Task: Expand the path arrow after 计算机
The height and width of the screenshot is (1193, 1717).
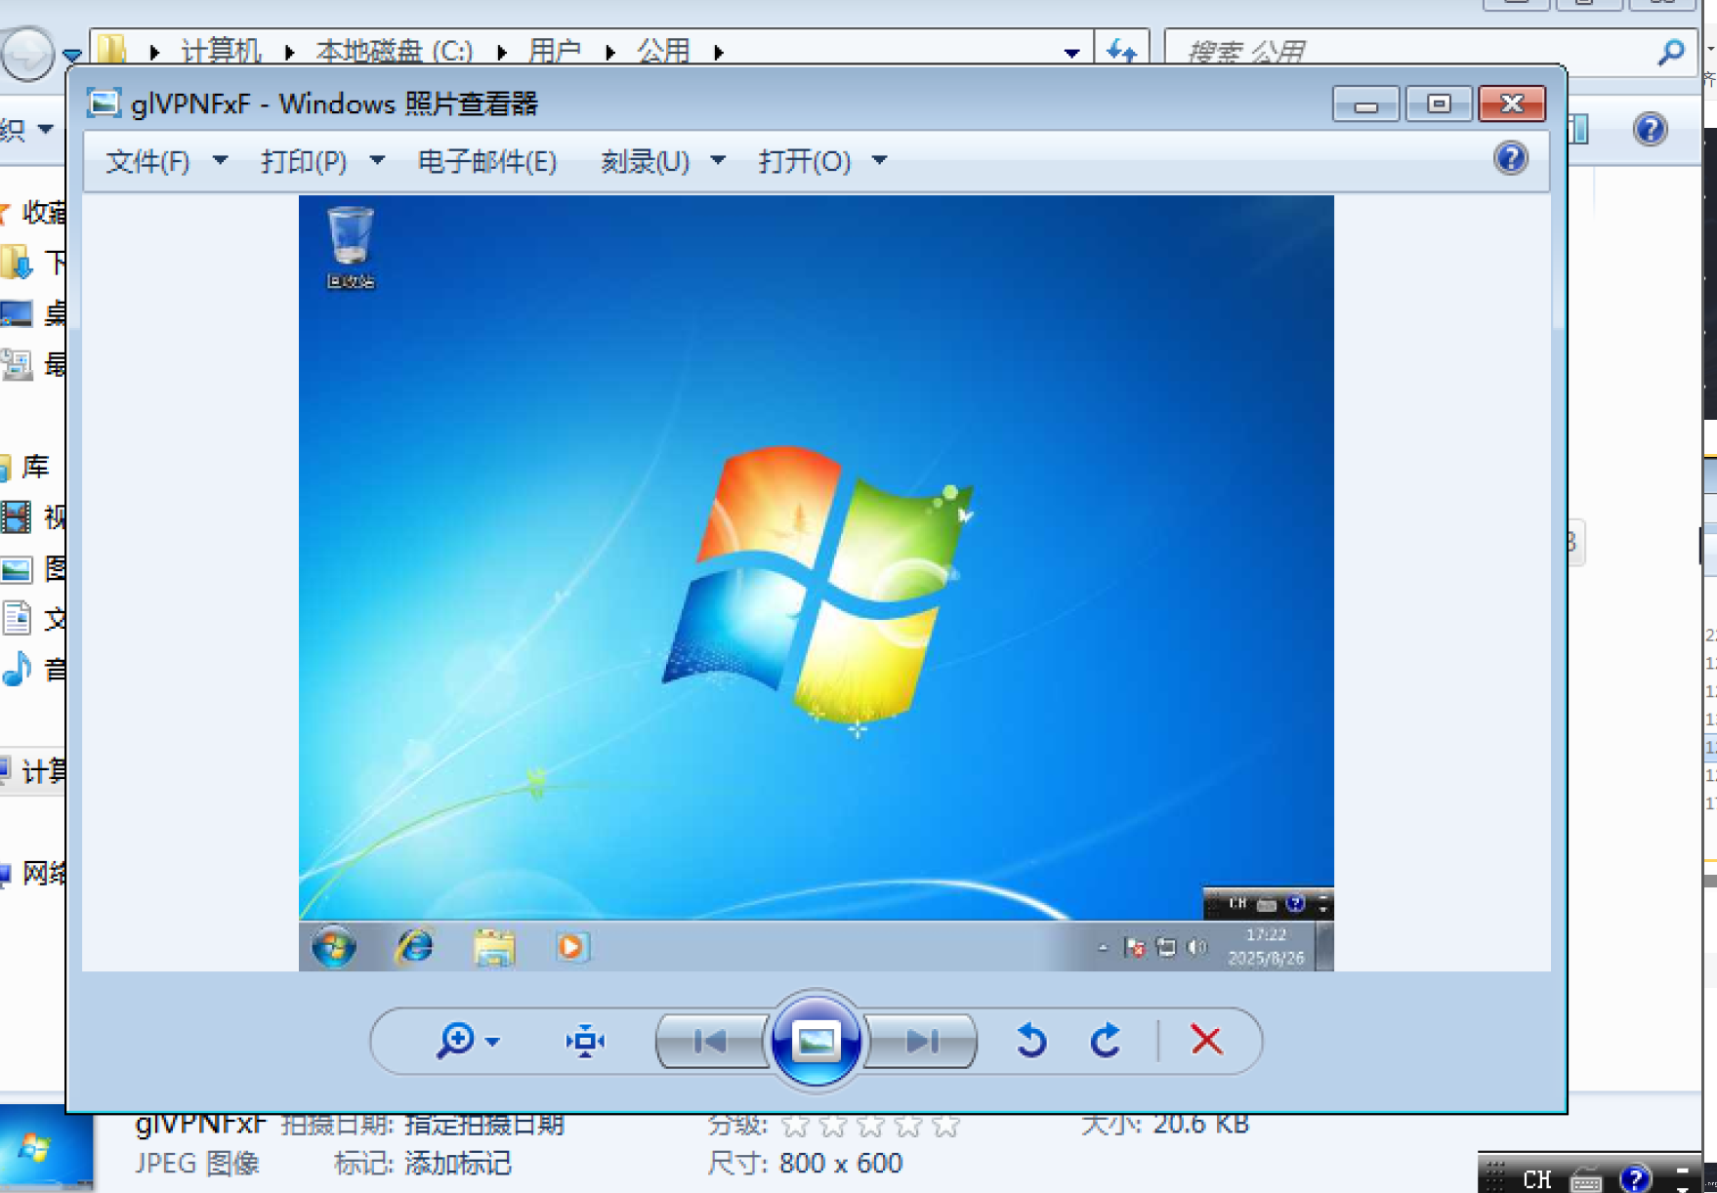Action: (289, 52)
